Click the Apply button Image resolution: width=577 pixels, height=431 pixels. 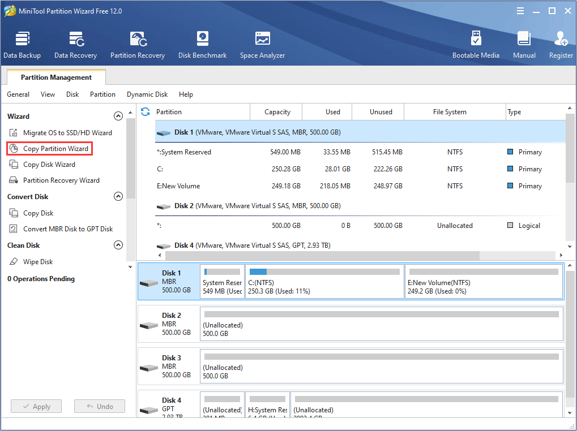36,406
